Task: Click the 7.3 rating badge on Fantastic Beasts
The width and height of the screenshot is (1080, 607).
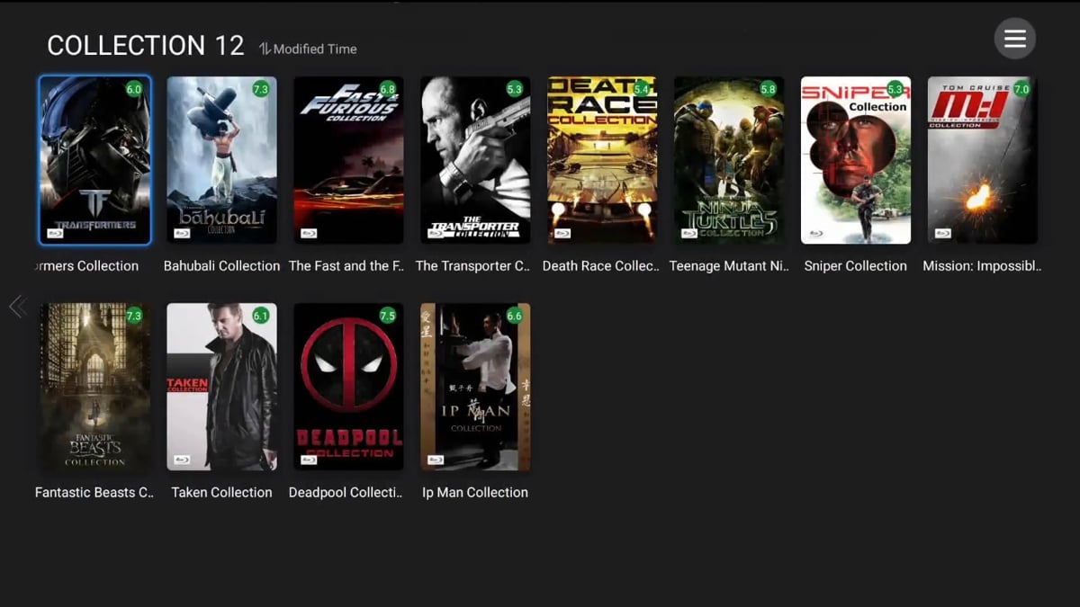Action: [x=134, y=316]
